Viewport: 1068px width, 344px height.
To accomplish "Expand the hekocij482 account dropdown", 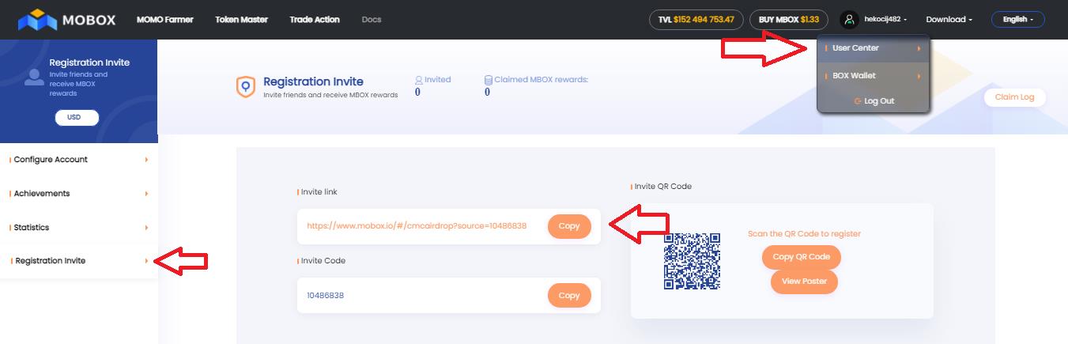I will (884, 20).
